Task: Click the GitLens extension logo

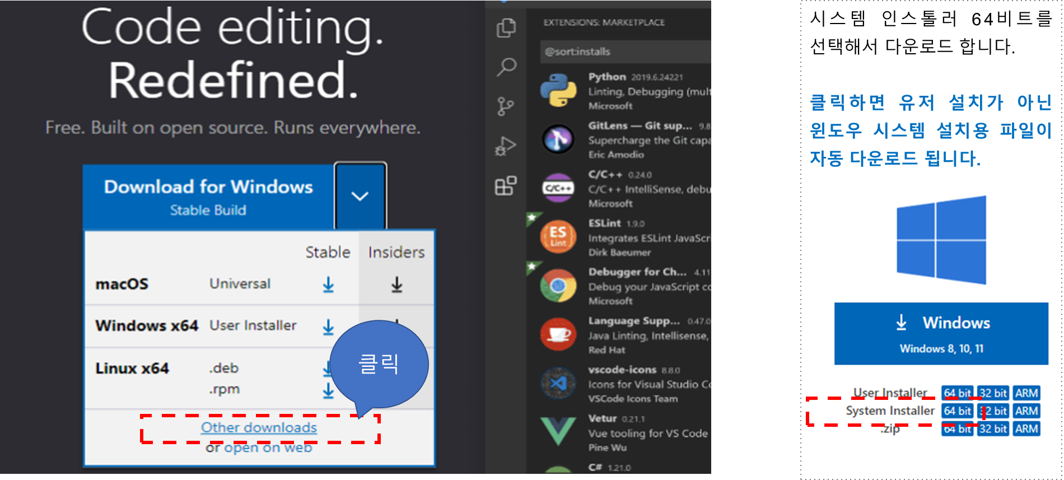Action: pyautogui.click(x=558, y=139)
